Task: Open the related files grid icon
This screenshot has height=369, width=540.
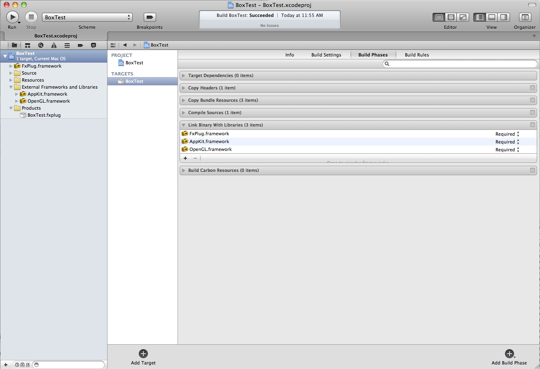Action: [113, 45]
